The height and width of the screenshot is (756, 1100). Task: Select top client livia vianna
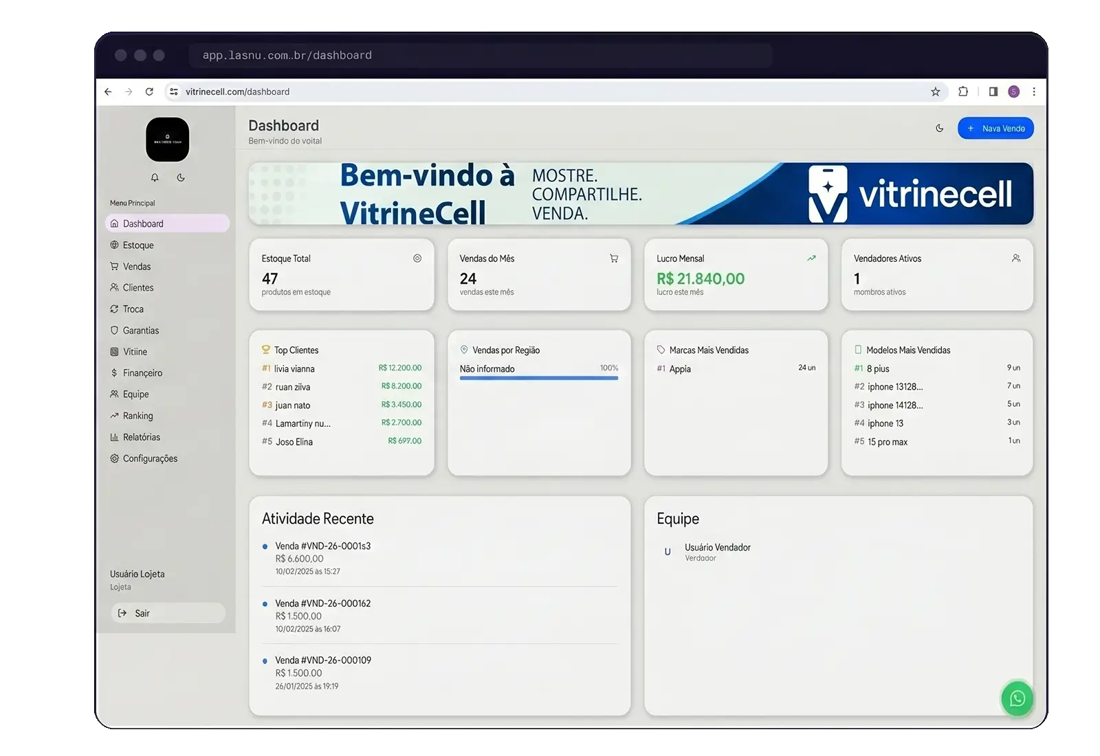pyautogui.click(x=342, y=368)
